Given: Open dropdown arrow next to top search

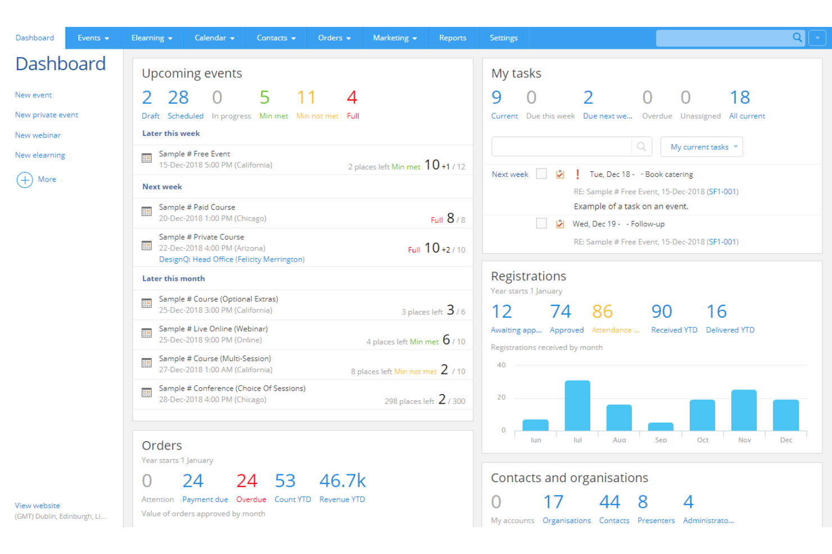Looking at the screenshot, I should click(817, 38).
